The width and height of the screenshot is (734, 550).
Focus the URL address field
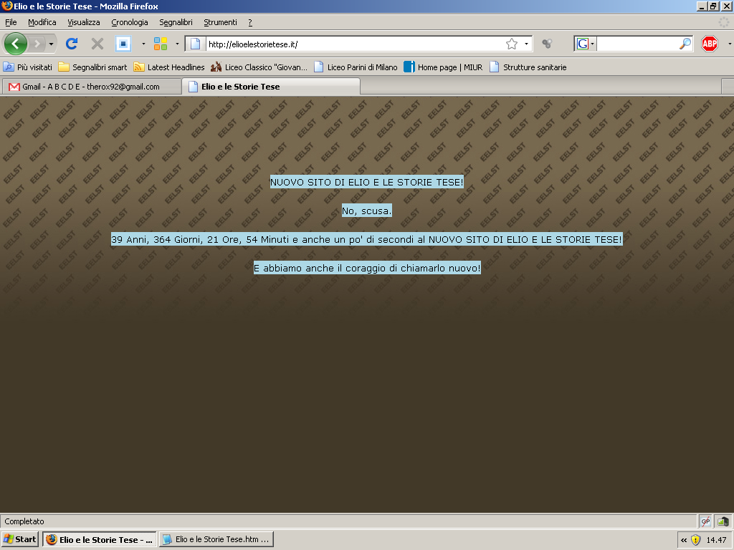pos(355,44)
